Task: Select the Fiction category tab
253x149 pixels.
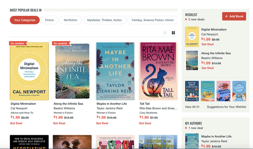Action: tap(50, 20)
